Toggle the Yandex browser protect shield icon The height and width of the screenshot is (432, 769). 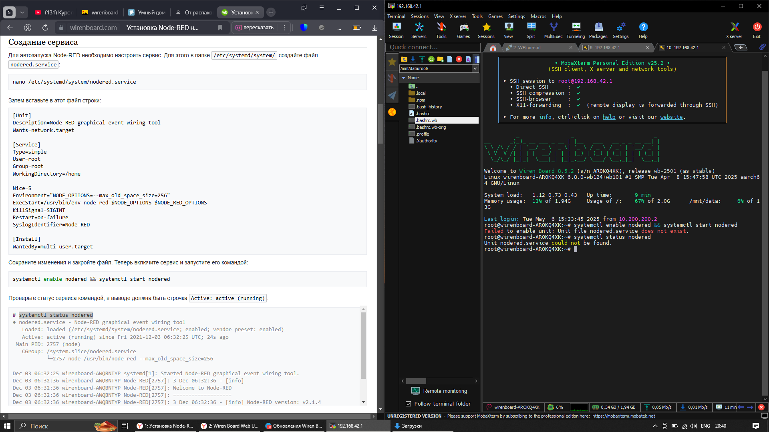click(304, 28)
